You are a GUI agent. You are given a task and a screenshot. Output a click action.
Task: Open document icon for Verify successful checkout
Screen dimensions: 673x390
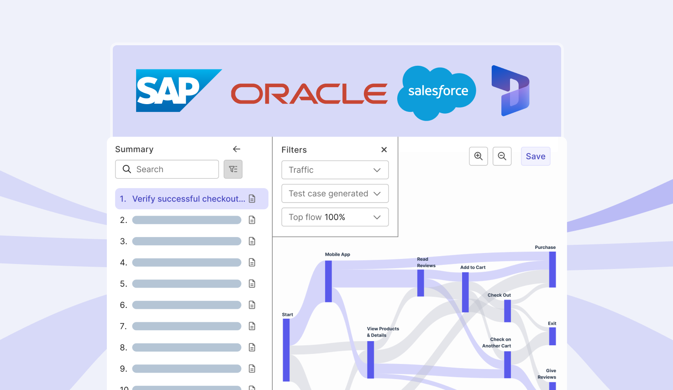[252, 199]
